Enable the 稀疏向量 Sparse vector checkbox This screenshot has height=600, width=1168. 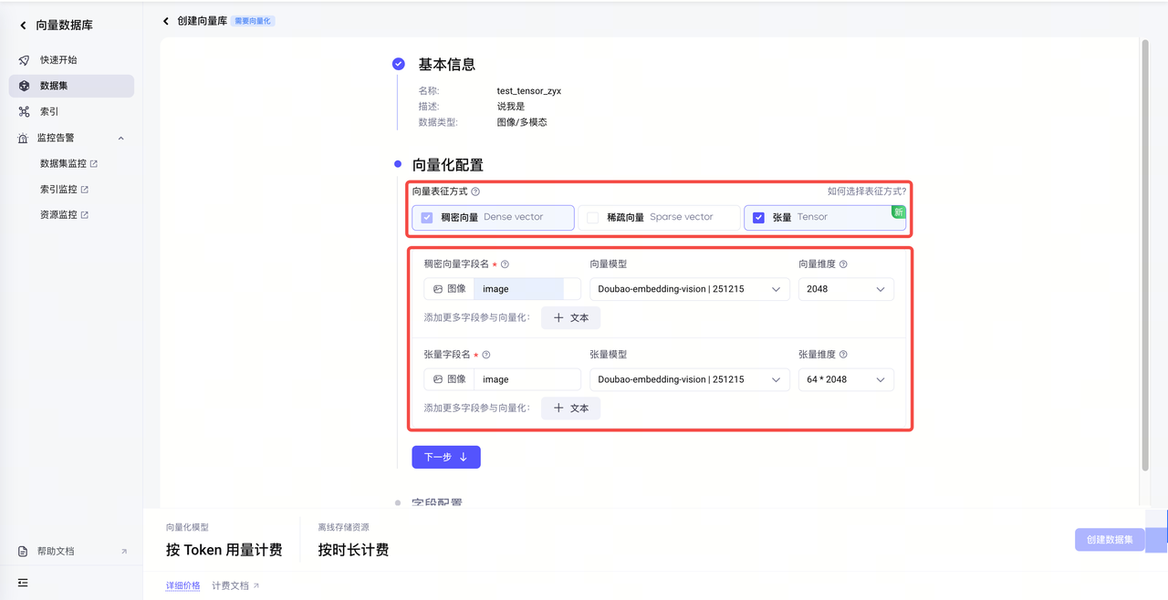click(593, 218)
